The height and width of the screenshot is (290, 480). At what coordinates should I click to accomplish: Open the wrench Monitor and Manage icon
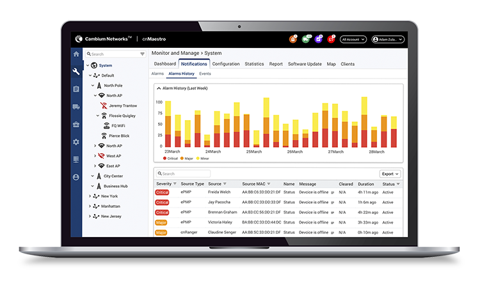pyautogui.click(x=76, y=72)
